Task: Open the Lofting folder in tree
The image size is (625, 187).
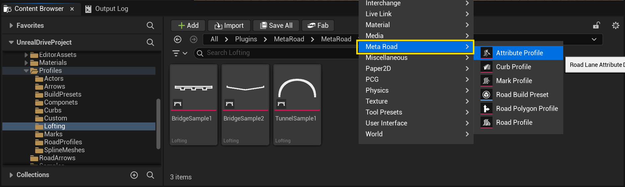Action: 79,126
